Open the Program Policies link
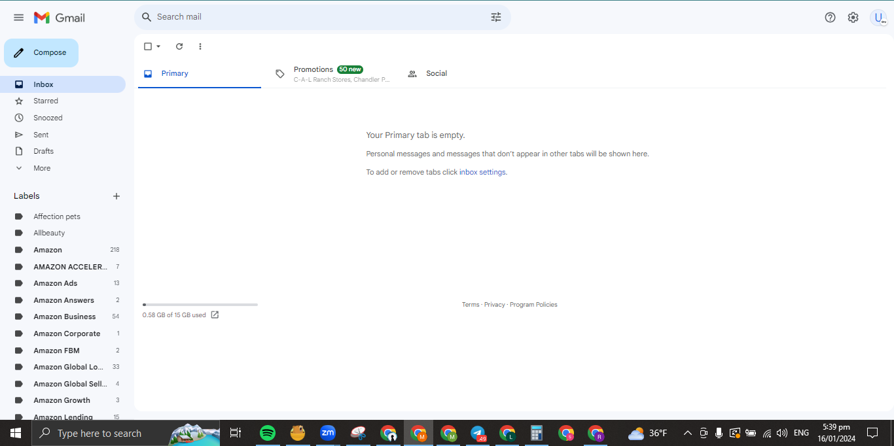The height and width of the screenshot is (446, 894). [533, 305]
